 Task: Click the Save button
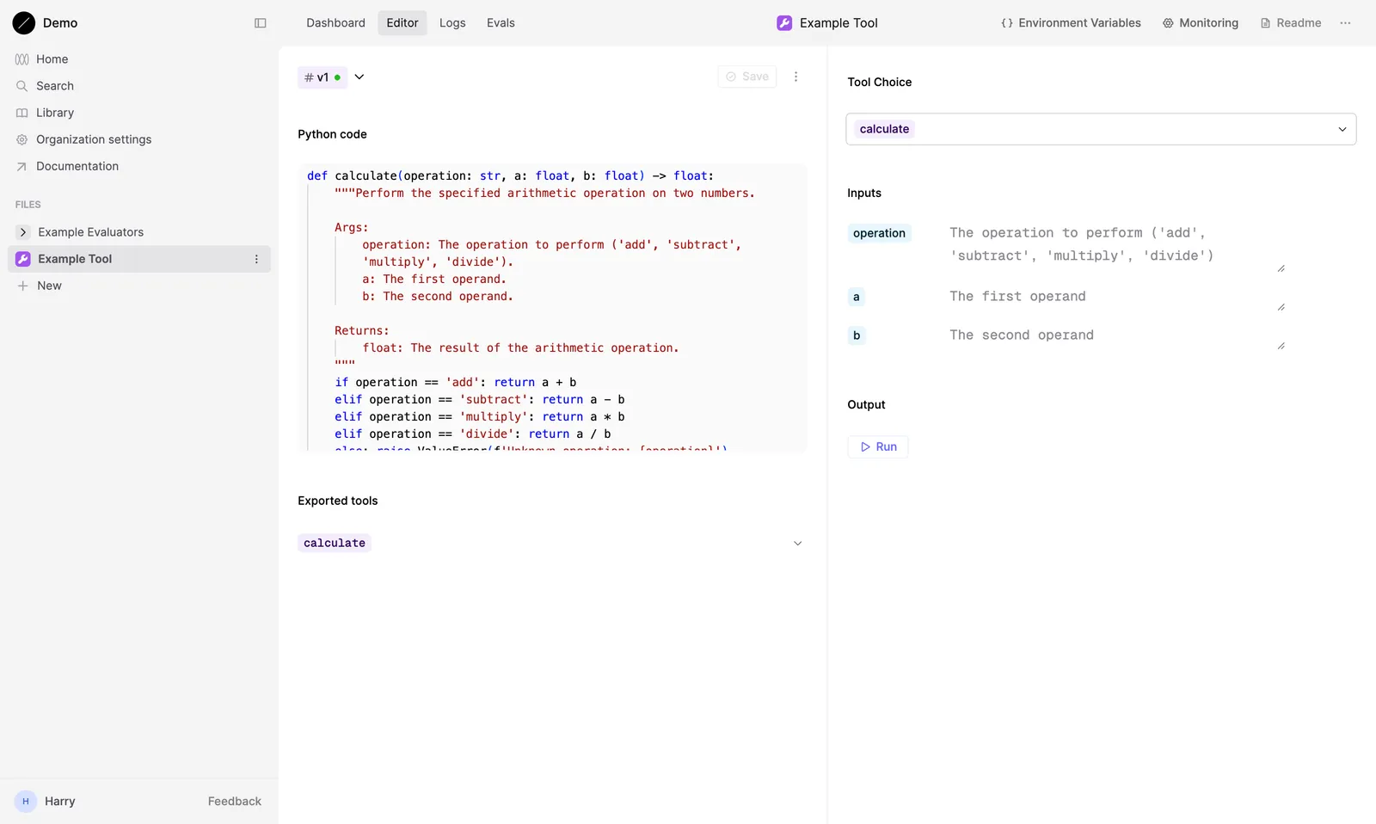(x=747, y=77)
